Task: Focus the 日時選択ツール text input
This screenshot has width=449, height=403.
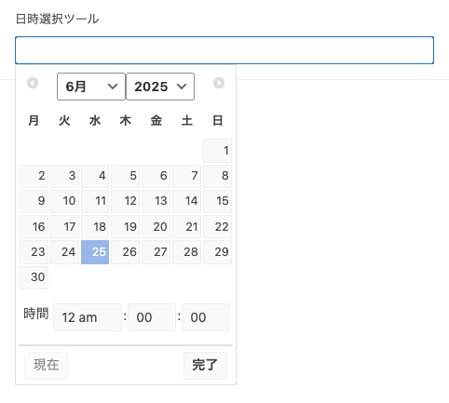Action: [224, 50]
